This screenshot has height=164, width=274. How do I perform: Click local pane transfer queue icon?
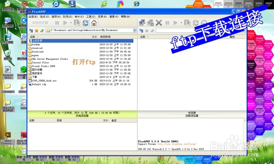77,23
